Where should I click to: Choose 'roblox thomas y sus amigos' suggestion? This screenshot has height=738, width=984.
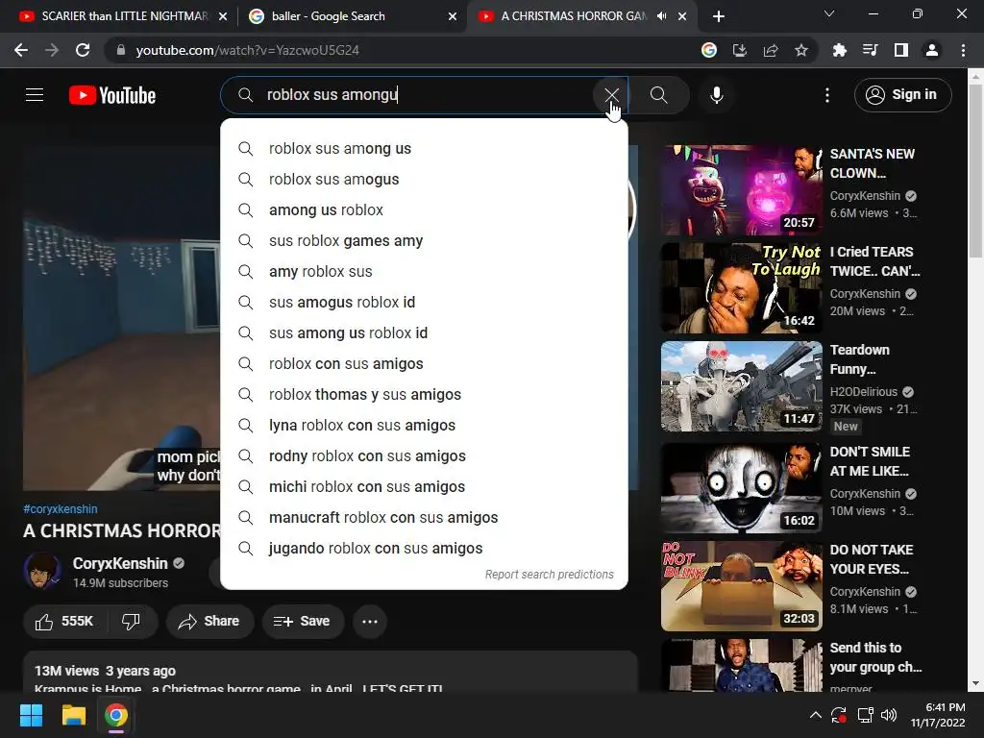(x=424, y=395)
